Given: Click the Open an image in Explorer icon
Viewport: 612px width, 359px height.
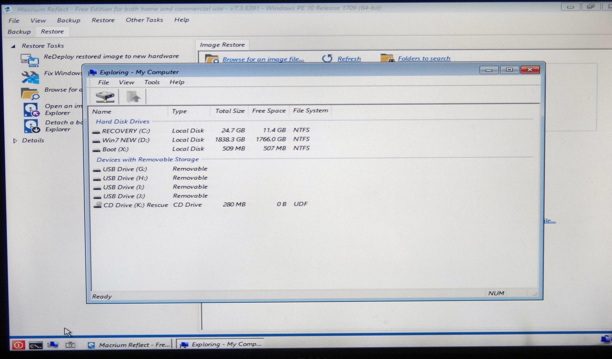Looking at the screenshot, I should (x=31, y=110).
